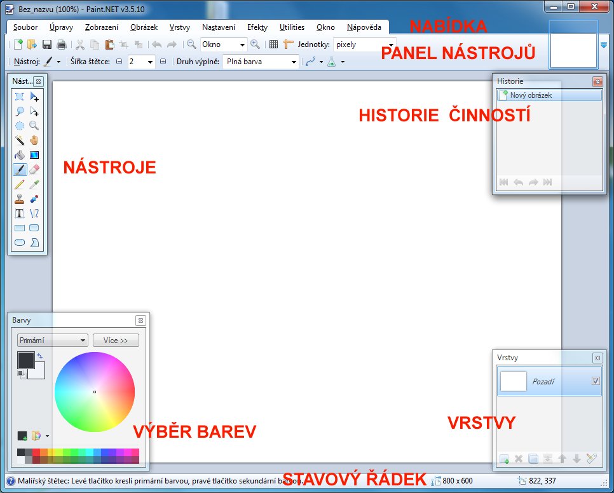
Task: Click the primary color swatch
Action: point(26,360)
